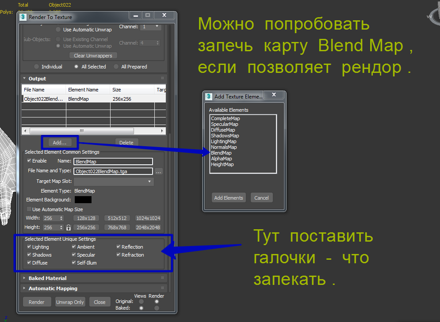Click the 3ds Max icon in Render To Texture title

(23, 17)
